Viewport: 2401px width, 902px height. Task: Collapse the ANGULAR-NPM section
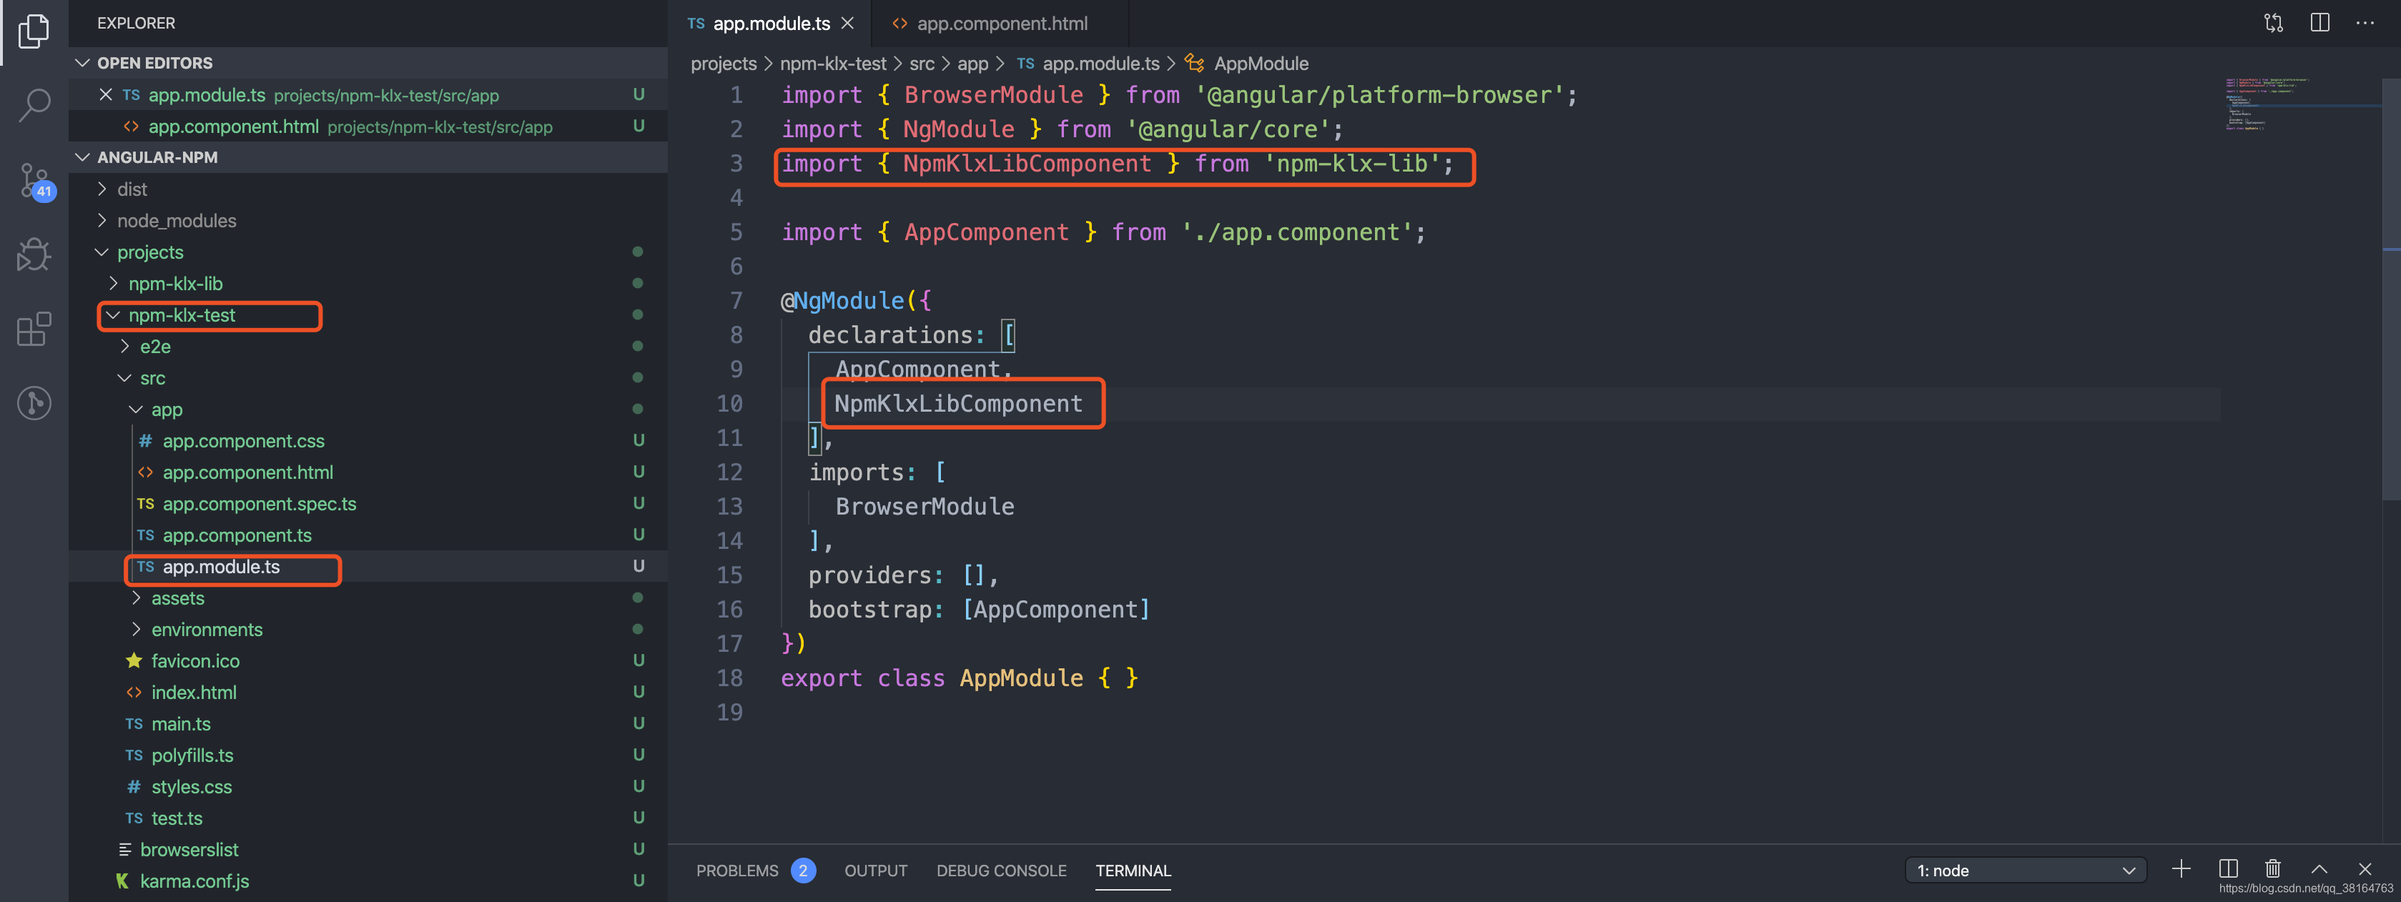pyautogui.click(x=368, y=157)
